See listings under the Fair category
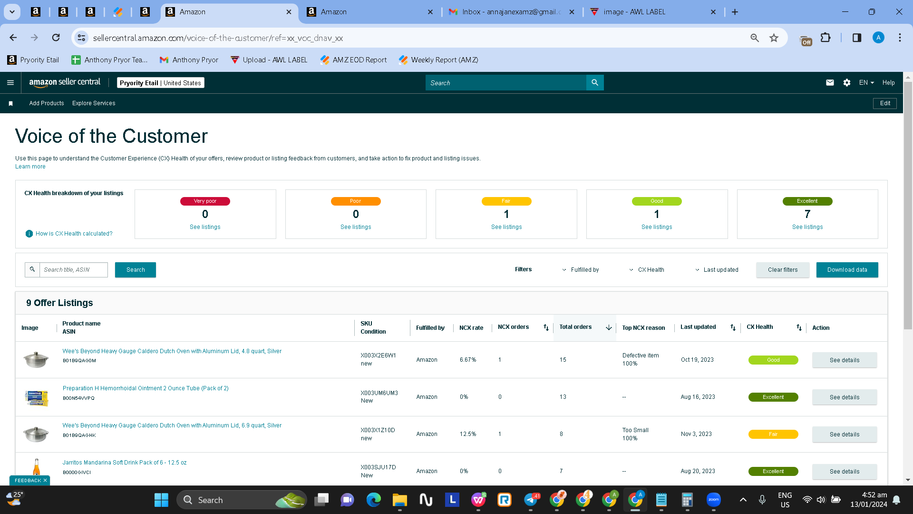 506,227
